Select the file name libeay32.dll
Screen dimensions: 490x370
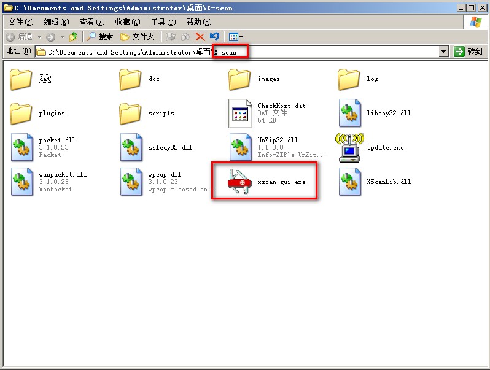click(x=389, y=113)
